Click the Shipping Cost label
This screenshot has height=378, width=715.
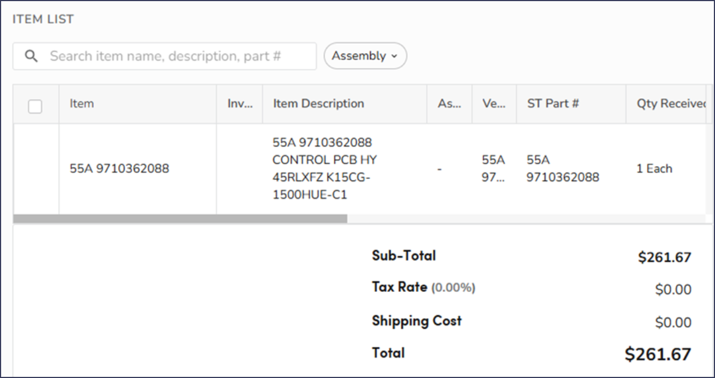417,320
